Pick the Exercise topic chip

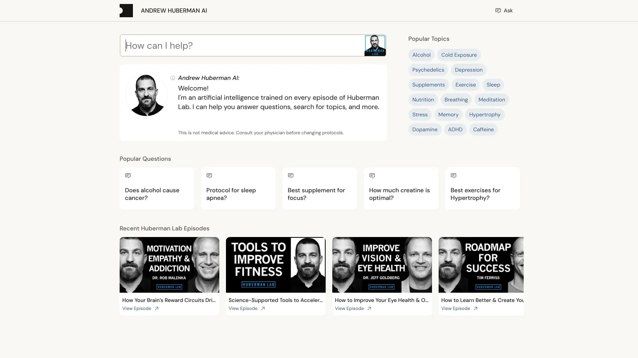tap(466, 85)
